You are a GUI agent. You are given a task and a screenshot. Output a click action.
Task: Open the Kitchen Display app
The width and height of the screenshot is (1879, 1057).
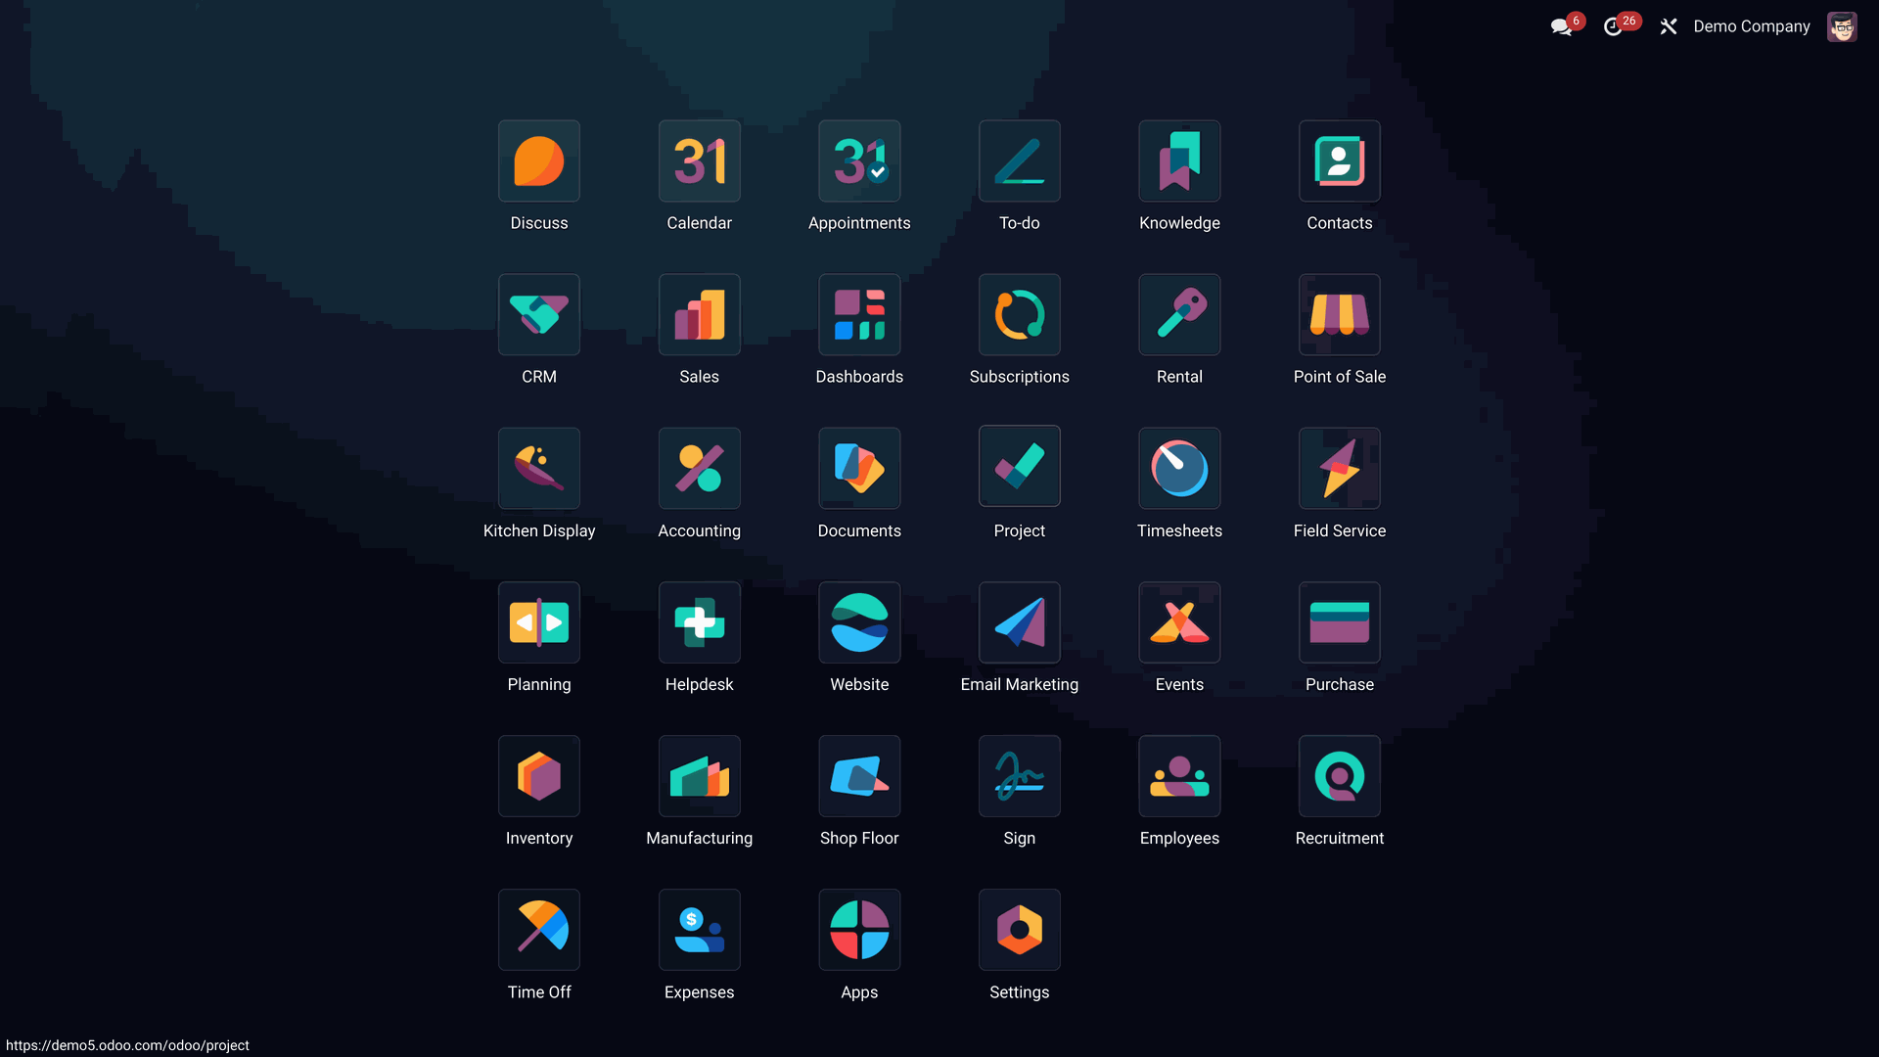pyautogui.click(x=538, y=469)
